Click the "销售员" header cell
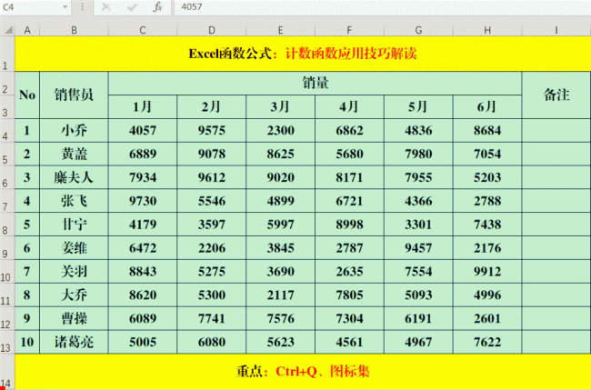Screen dimensions: 591x390 click(x=74, y=95)
